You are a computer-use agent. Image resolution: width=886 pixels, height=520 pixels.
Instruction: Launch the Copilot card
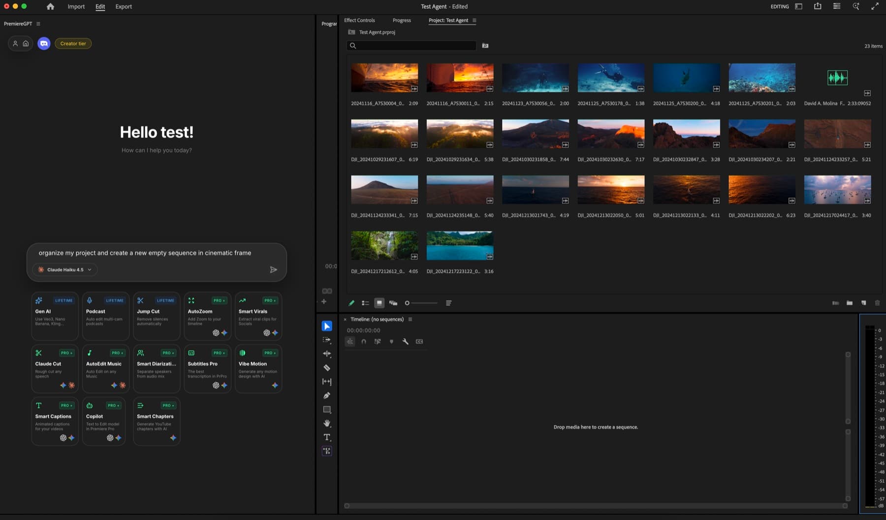click(x=104, y=422)
